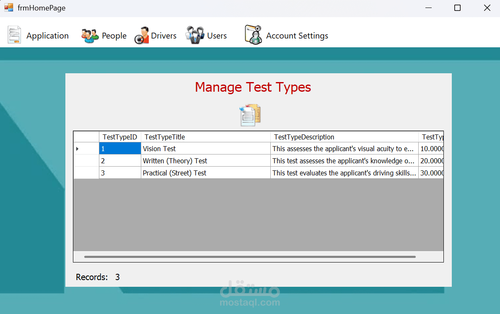Click the records count value 3
Screen dimensions: 500x314
tap(117, 277)
